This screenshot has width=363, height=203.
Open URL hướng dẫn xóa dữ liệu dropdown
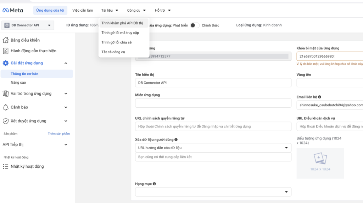213,148
